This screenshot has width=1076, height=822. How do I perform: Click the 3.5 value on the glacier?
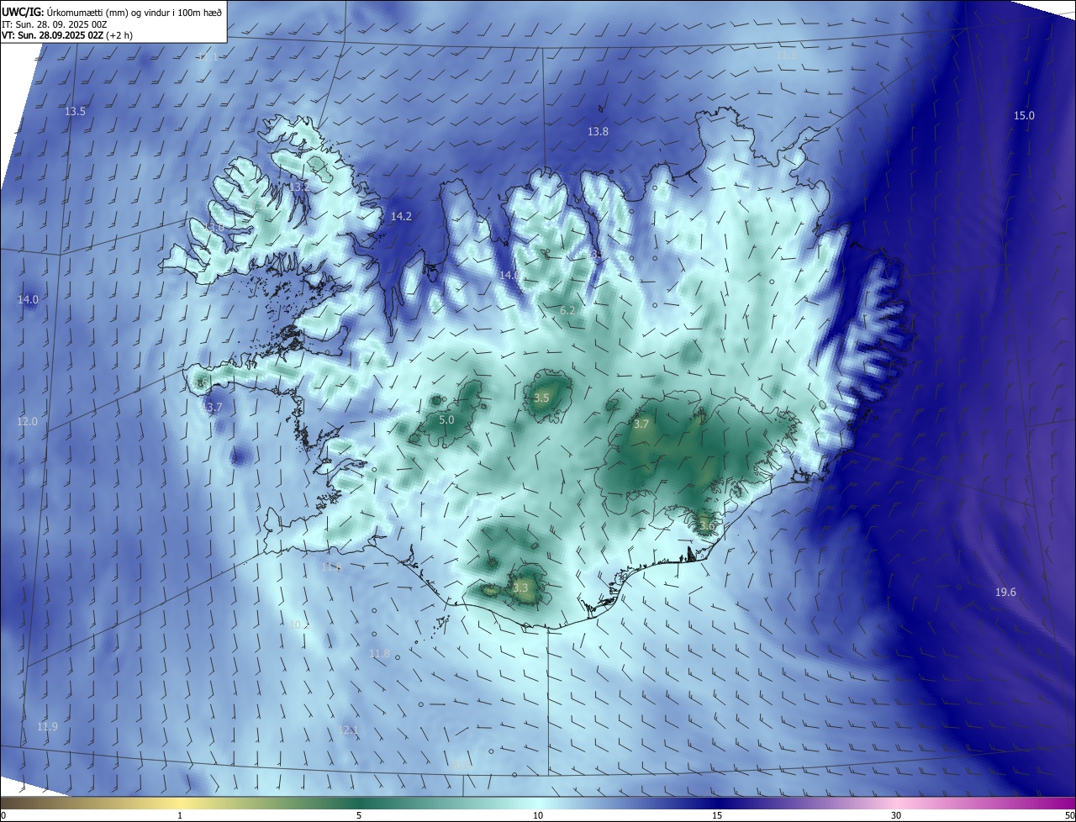point(541,398)
